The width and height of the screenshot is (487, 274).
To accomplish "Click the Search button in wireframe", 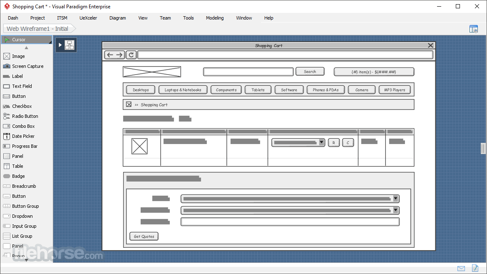I will click(310, 72).
